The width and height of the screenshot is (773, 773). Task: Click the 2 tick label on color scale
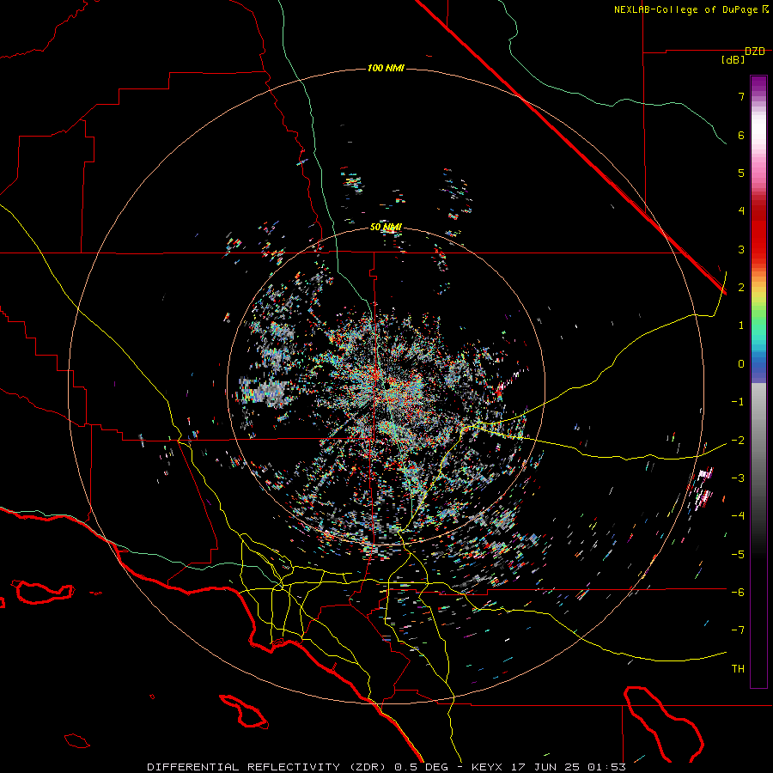[741, 288]
